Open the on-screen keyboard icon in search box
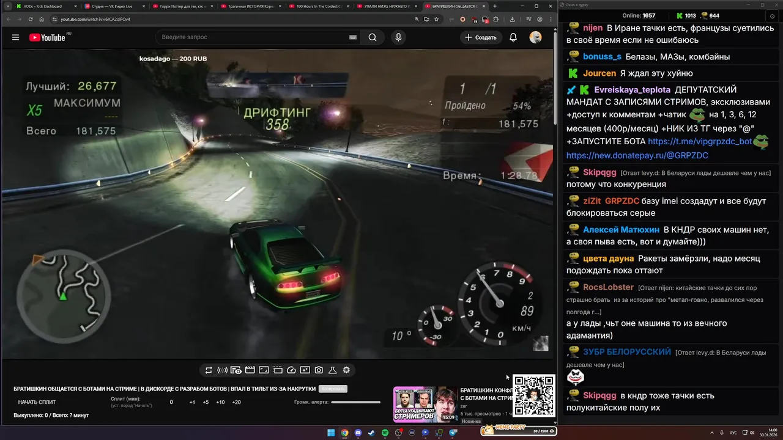783x440 pixels. (353, 37)
